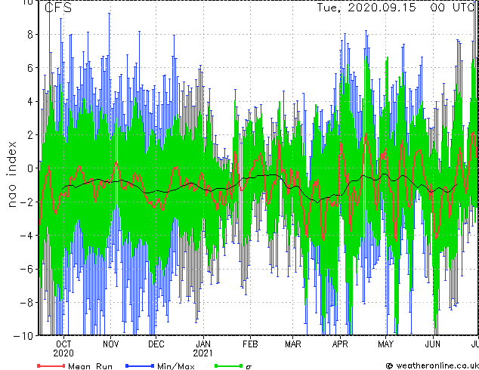
Task: Click the MAR month axis label
Action: (292, 344)
